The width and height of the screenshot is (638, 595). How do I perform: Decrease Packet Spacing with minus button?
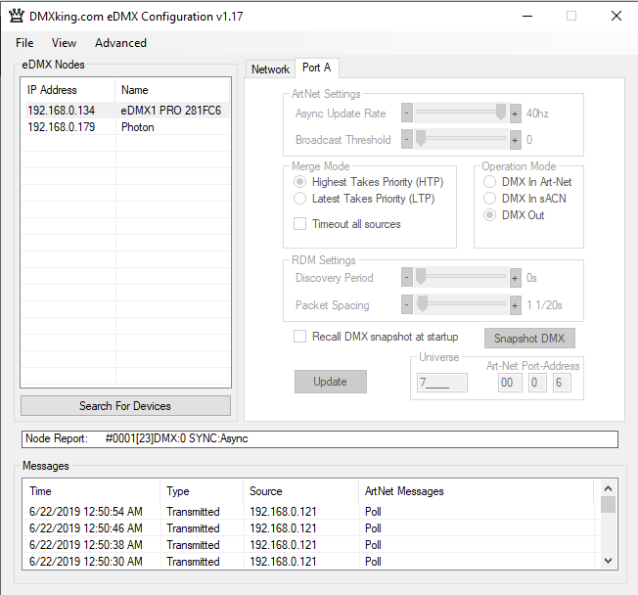[406, 304]
